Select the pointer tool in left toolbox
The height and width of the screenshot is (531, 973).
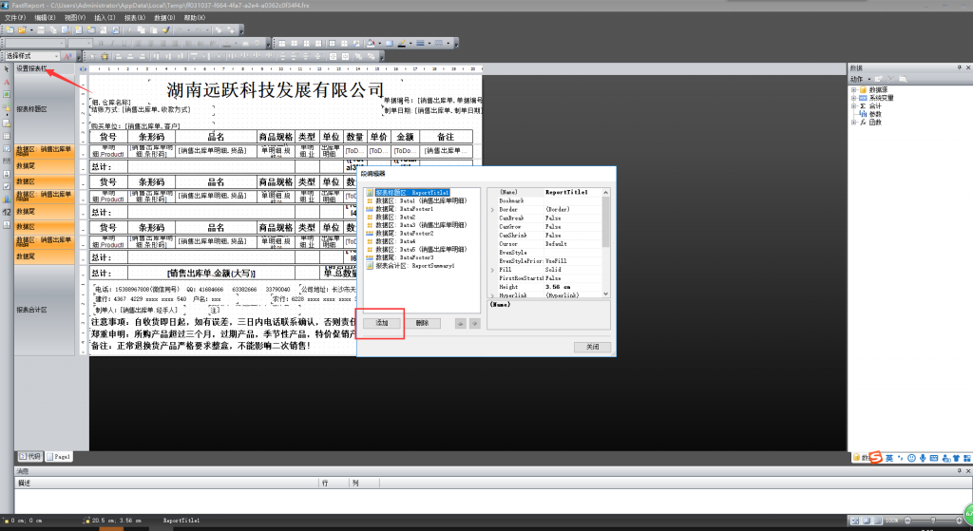[x=7, y=68]
